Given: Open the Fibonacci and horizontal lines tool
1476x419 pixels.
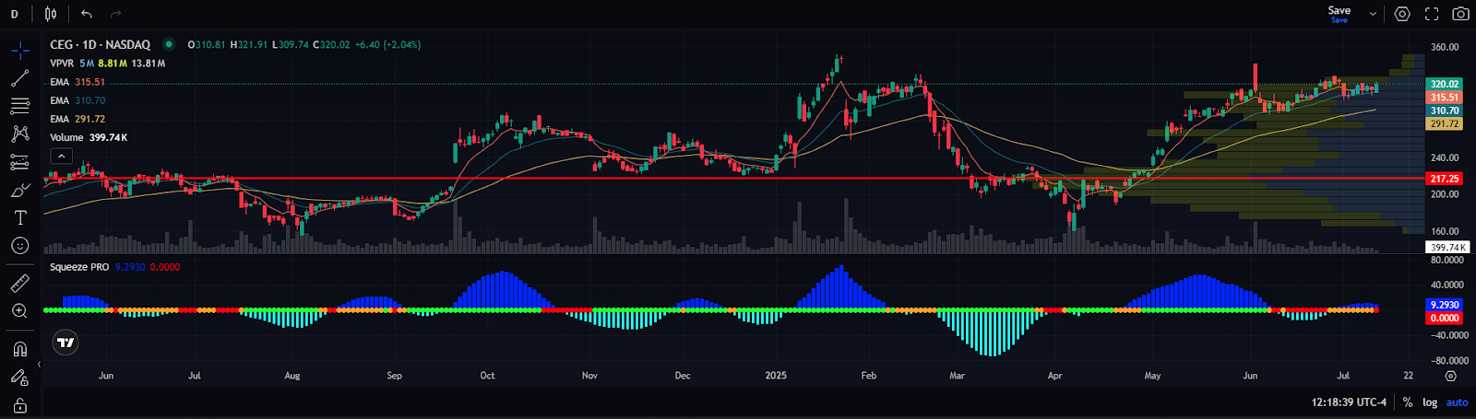Looking at the screenshot, I should click(19, 106).
